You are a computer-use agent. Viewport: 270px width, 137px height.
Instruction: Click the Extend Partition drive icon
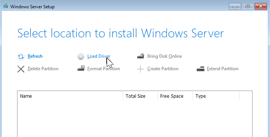click(201, 69)
